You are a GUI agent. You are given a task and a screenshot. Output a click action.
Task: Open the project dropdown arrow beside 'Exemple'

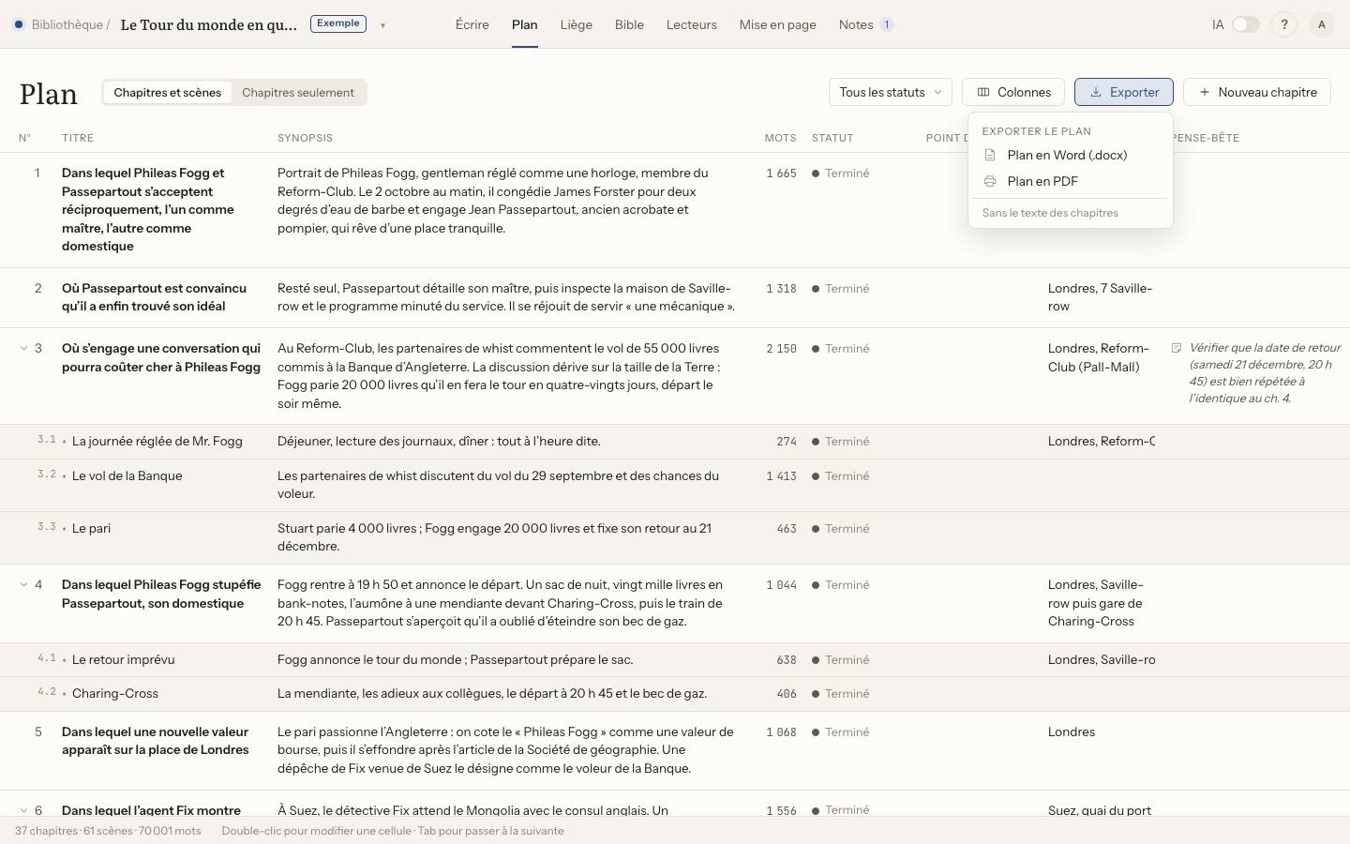click(382, 25)
